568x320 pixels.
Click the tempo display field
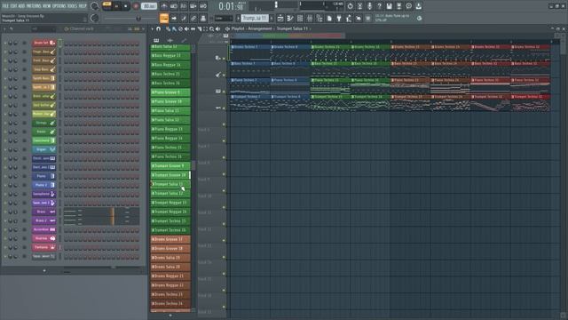tap(149, 6)
